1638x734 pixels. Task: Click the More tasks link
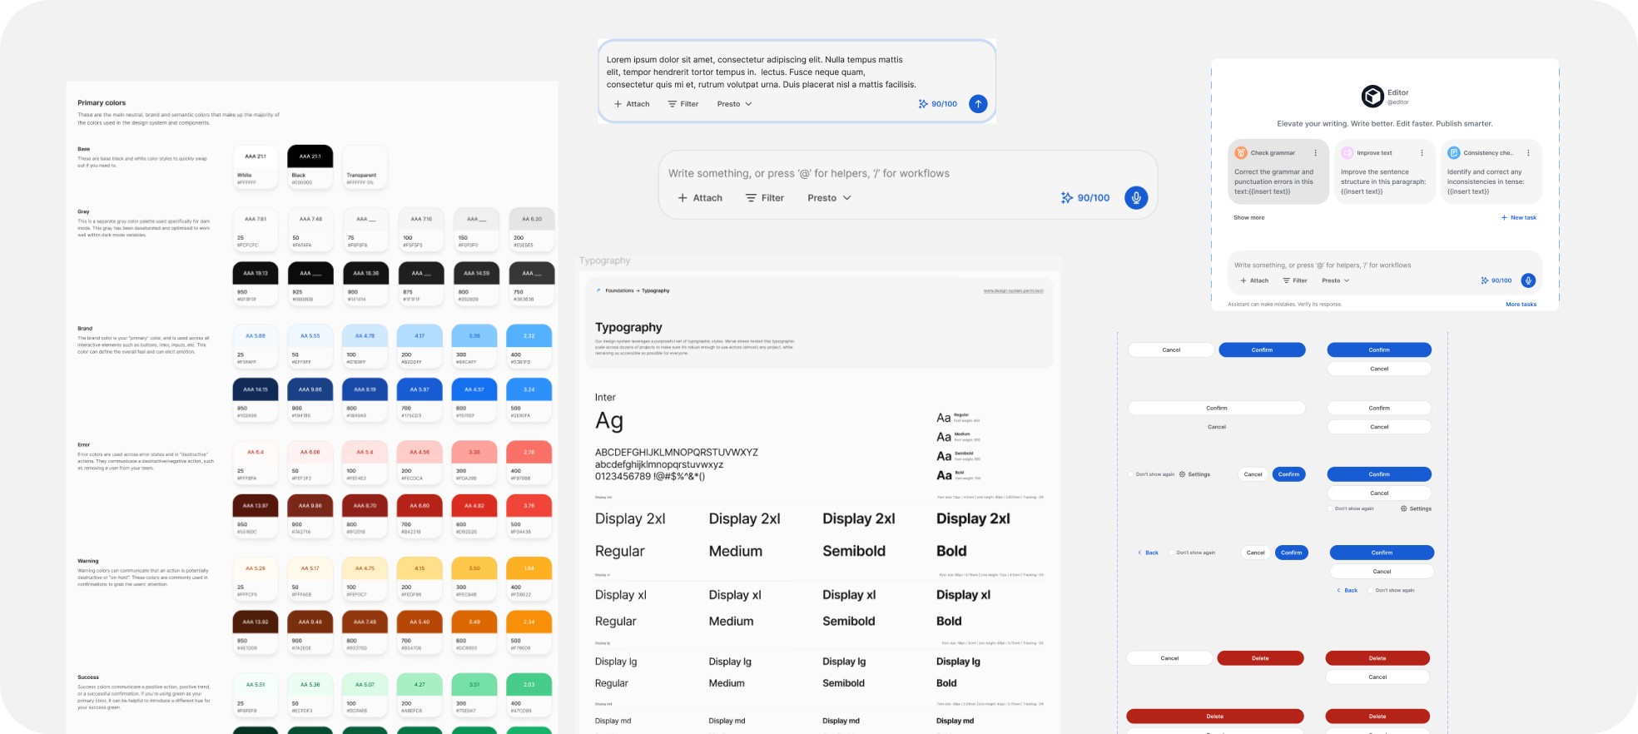pyautogui.click(x=1521, y=305)
